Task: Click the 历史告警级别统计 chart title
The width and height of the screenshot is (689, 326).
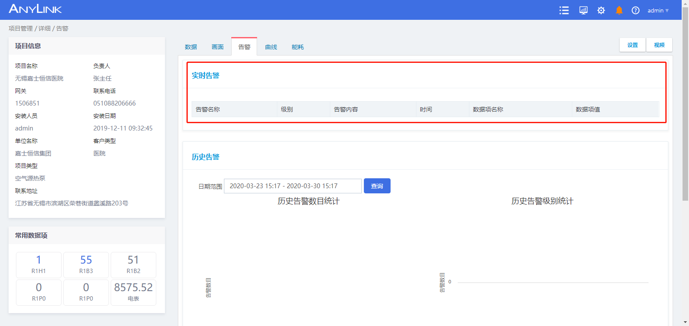Action: [x=542, y=201]
